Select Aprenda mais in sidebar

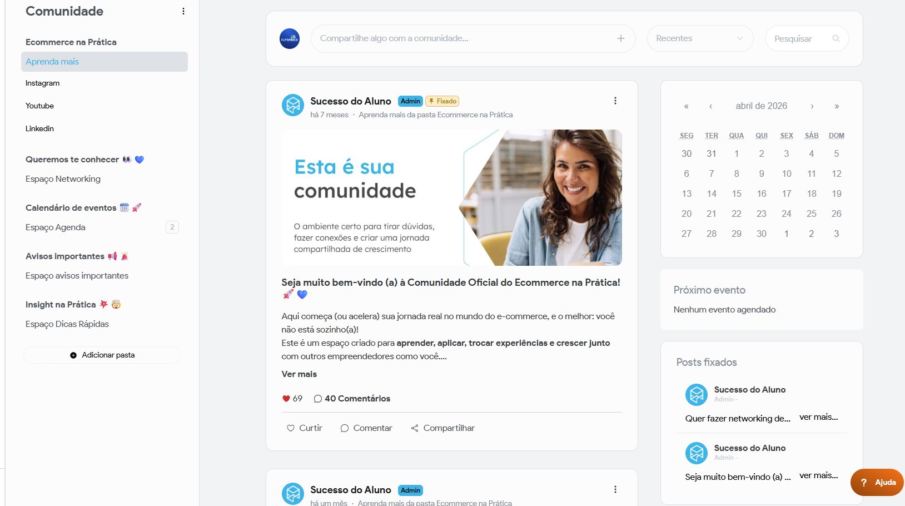coord(105,62)
